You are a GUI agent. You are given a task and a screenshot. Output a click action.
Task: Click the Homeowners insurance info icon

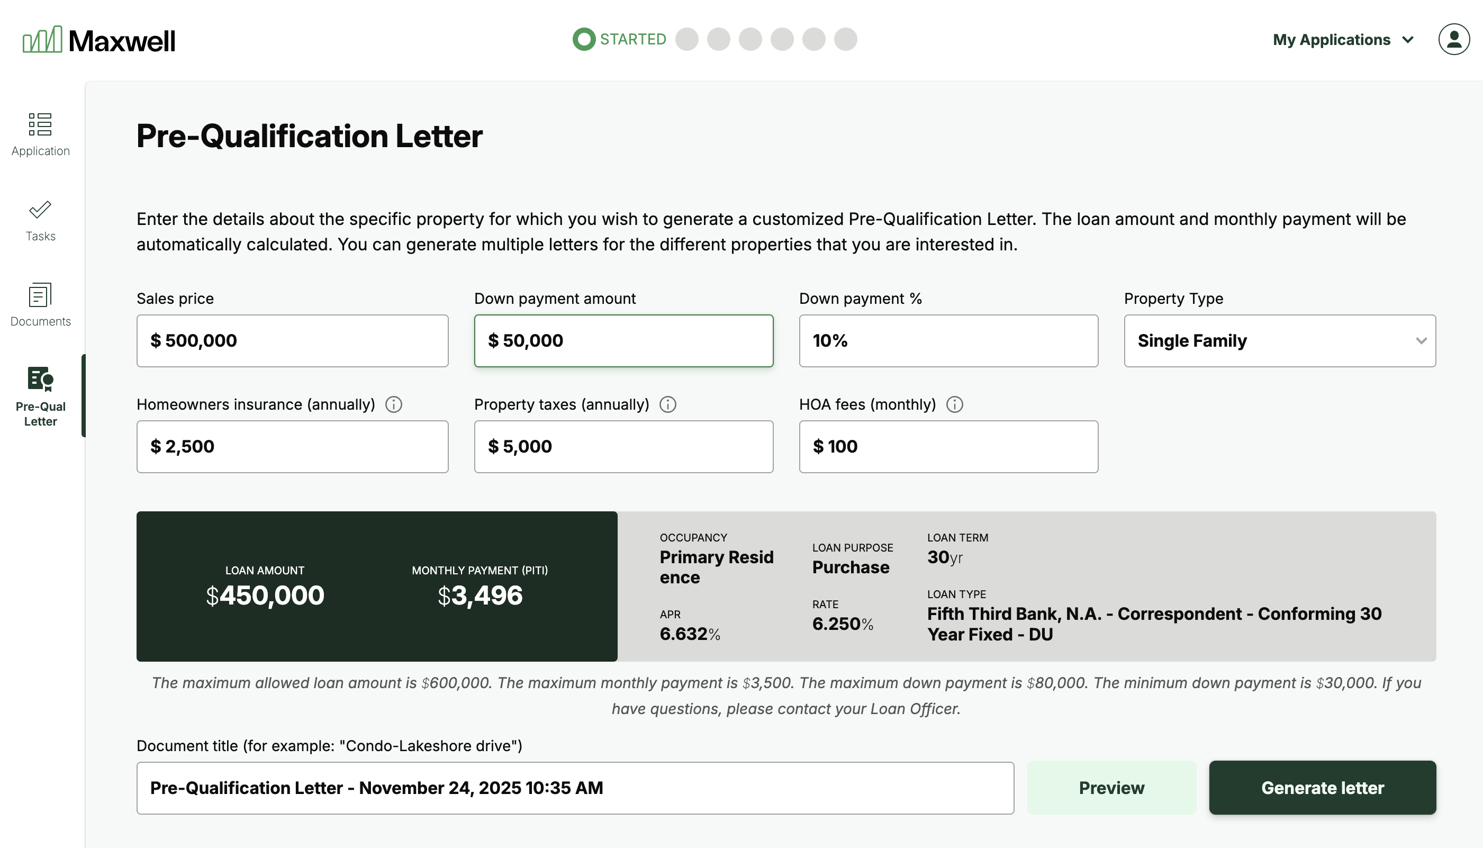click(x=394, y=404)
